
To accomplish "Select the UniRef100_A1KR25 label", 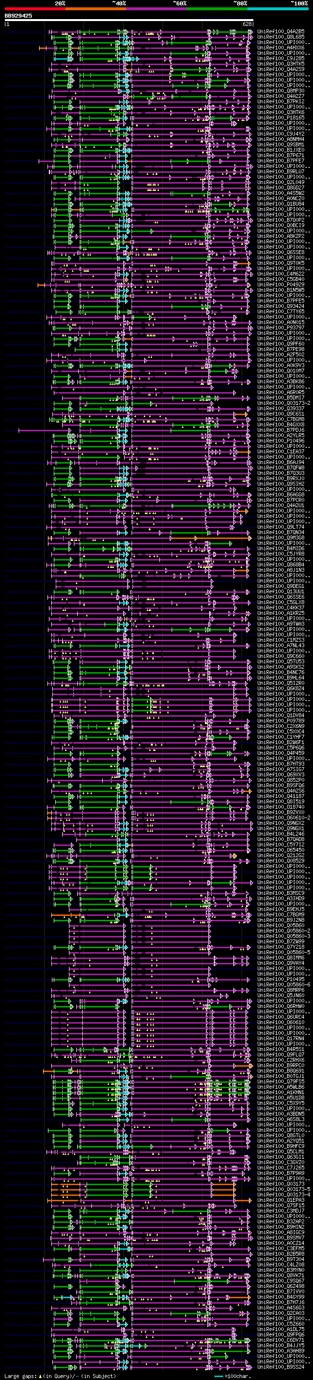I will (281, 613).
